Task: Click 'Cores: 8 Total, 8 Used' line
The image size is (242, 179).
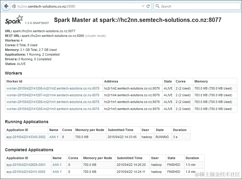Action: click(x=21, y=45)
